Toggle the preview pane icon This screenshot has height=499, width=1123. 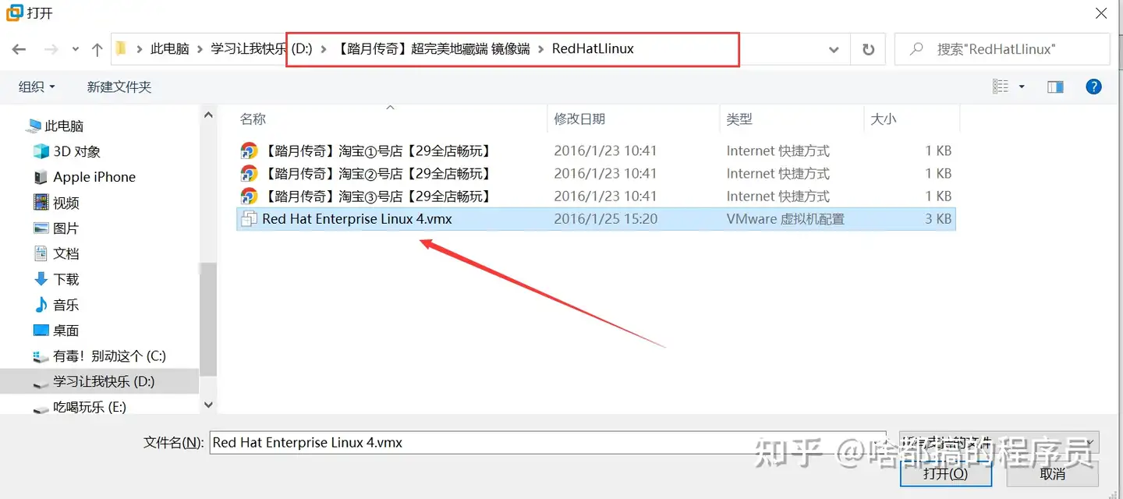pos(1055,87)
